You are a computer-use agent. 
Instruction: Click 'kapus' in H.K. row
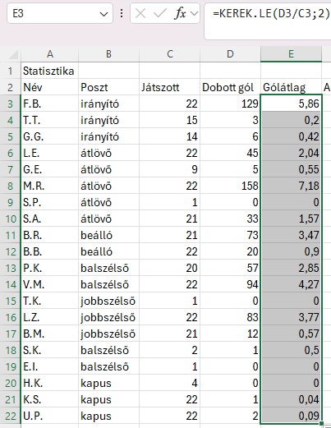coord(108,383)
